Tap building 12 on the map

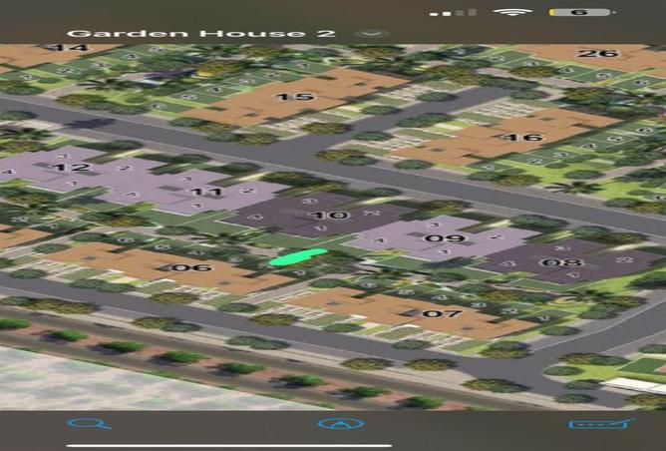(71, 167)
